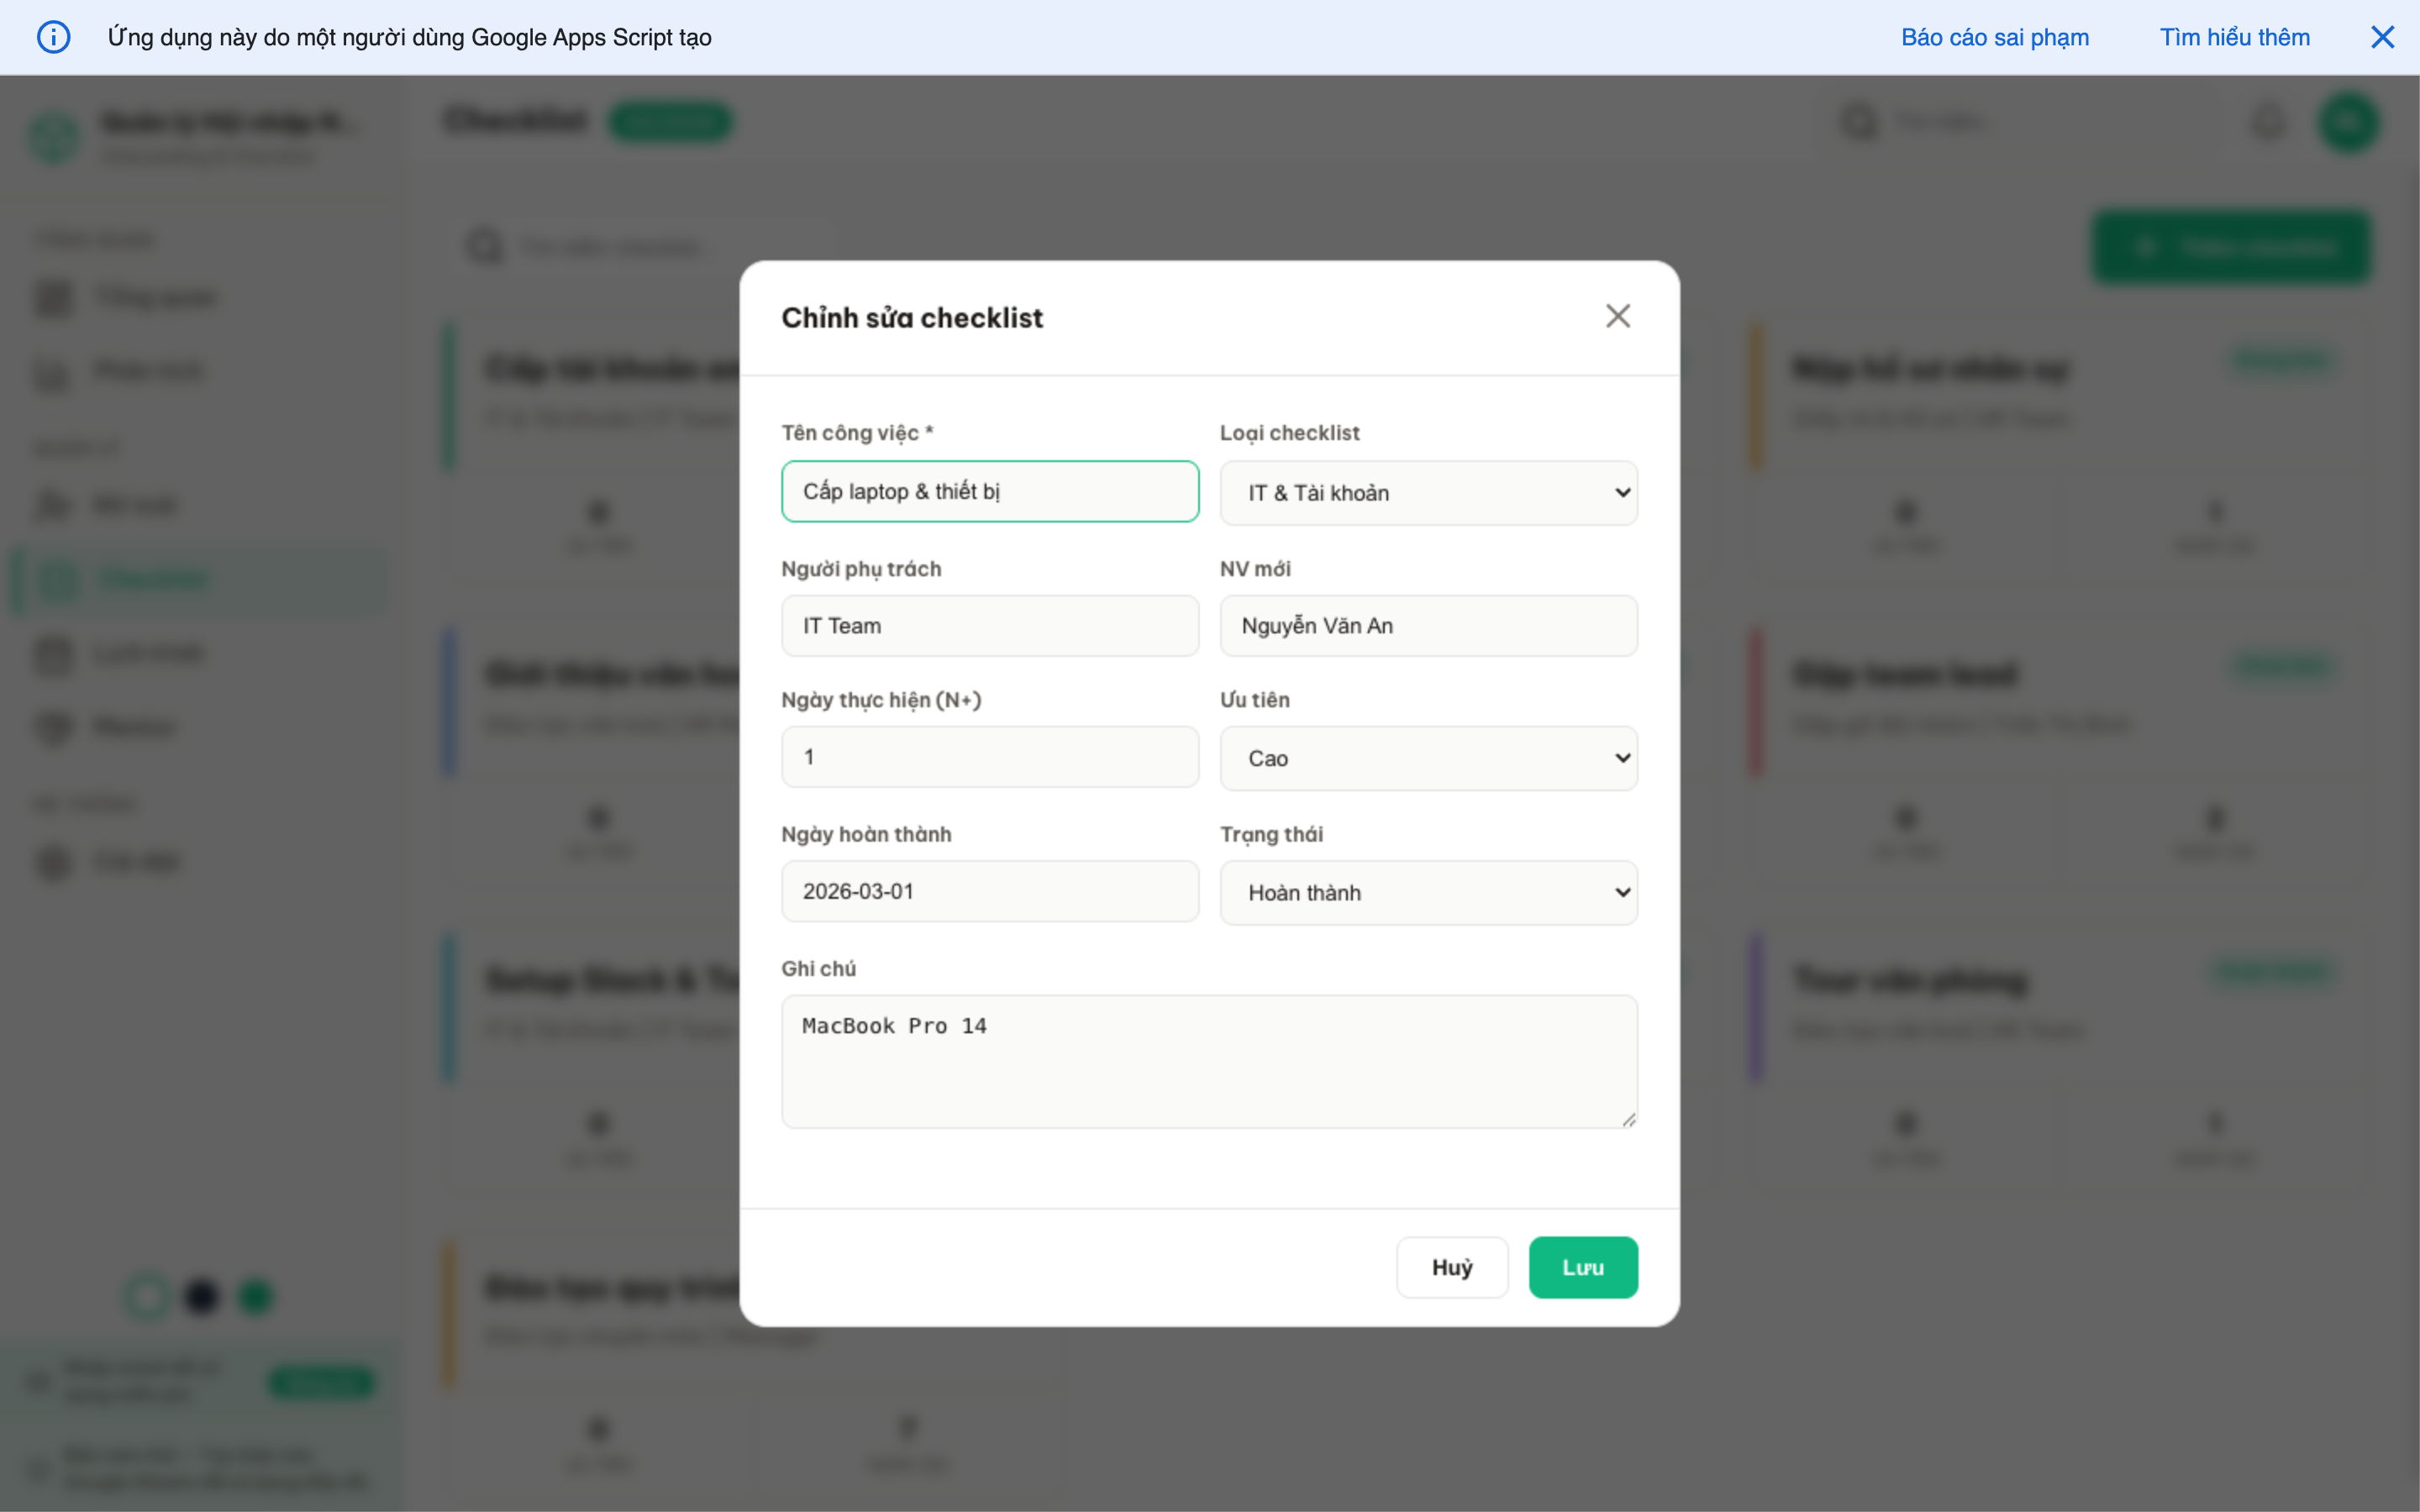Viewport: 2420px width, 1512px height.
Task: Click the info icon in top banner
Action: pos(53,37)
